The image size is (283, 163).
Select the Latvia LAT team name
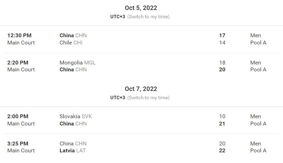point(72,151)
